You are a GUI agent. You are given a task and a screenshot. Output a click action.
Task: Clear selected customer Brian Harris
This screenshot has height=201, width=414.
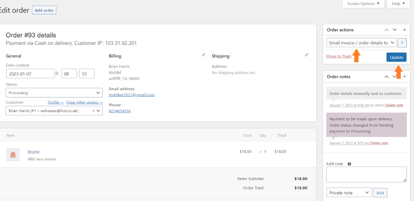coord(93,111)
